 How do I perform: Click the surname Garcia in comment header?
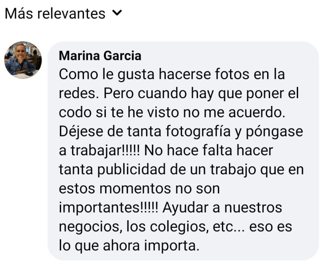(123, 56)
